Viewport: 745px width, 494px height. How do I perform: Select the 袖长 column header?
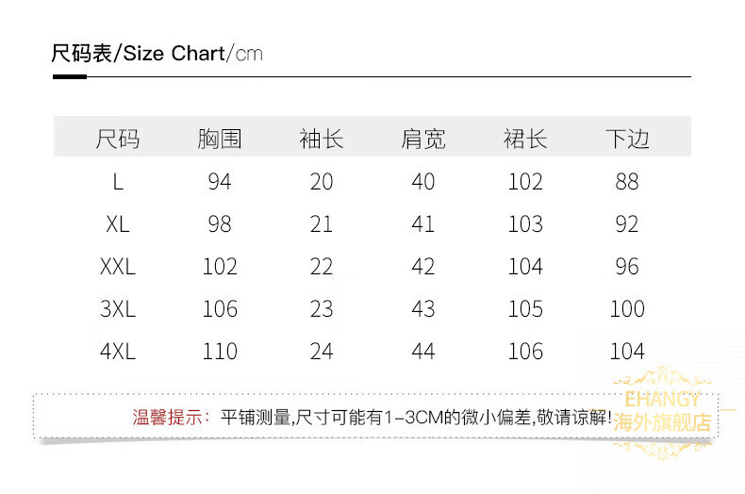coord(322,140)
